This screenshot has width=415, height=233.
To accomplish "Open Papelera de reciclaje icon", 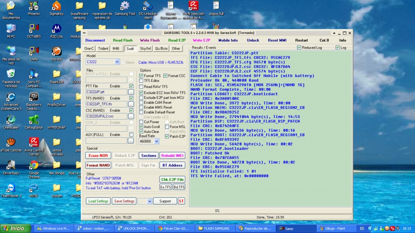I will (x=11, y=78).
